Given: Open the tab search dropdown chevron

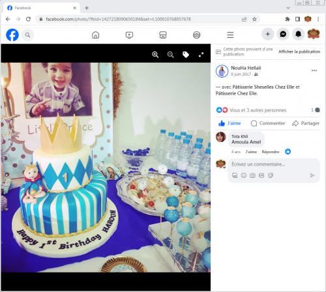Looking at the screenshot, I should pyautogui.click(x=288, y=8).
